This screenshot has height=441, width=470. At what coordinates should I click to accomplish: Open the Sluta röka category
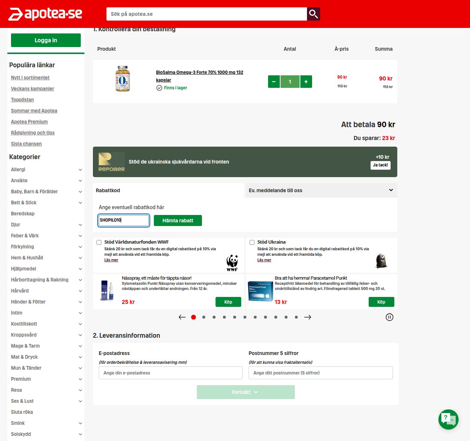pyautogui.click(x=22, y=412)
